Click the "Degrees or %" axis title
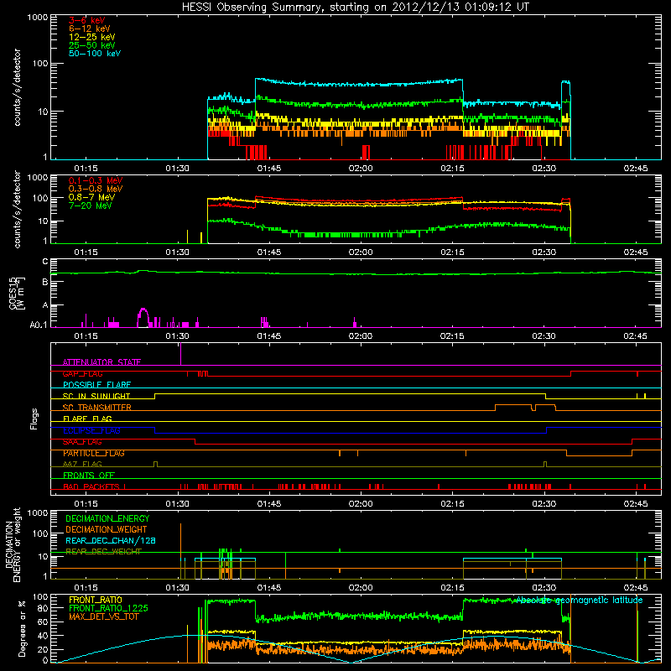This screenshot has height=671, width=671. pyautogui.click(x=22, y=628)
